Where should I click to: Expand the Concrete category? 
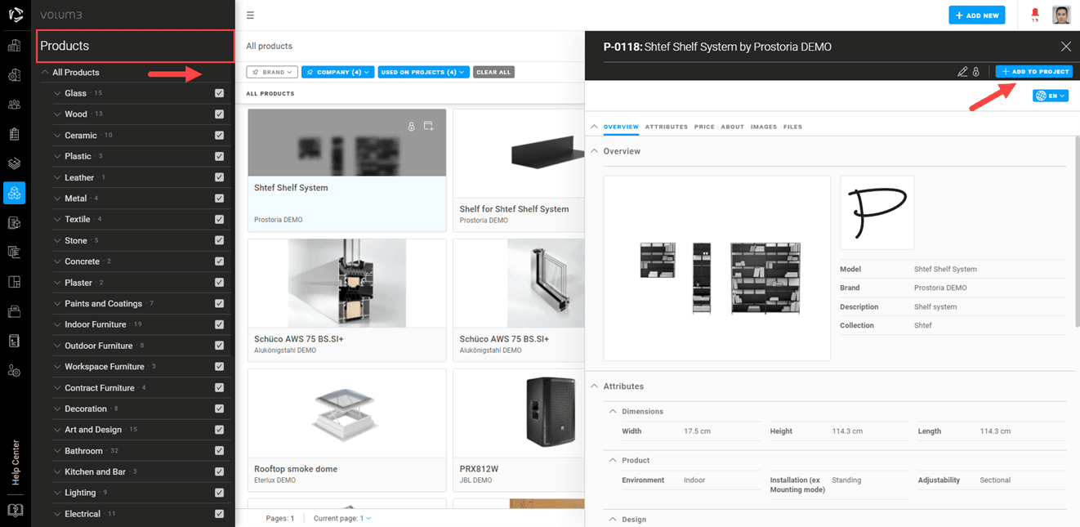click(x=57, y=261)
